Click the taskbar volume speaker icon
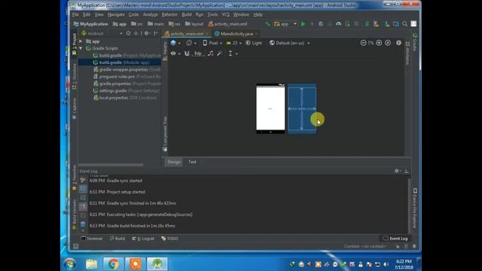 click(x=386, y=264)
